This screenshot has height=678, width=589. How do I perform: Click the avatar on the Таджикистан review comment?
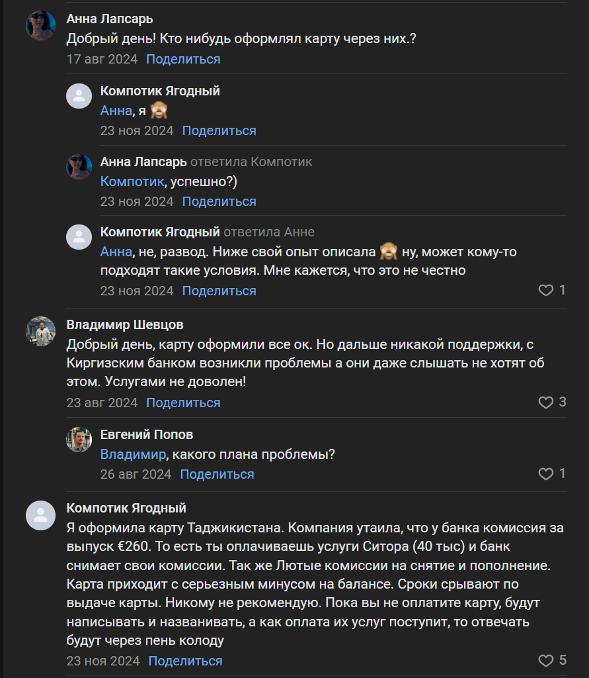point(41,516)
